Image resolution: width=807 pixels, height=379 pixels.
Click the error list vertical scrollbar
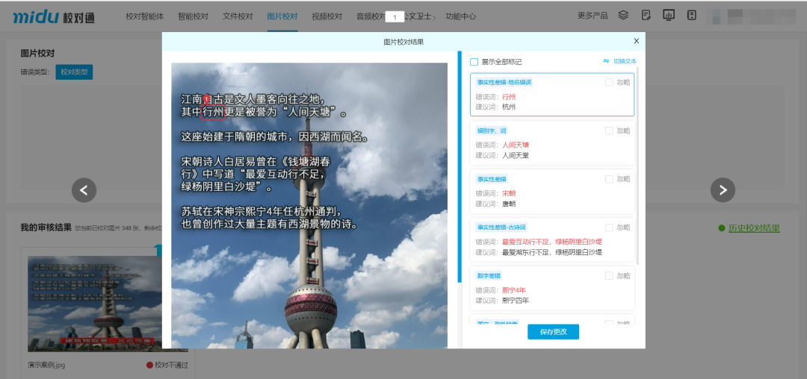pos(637,164)
